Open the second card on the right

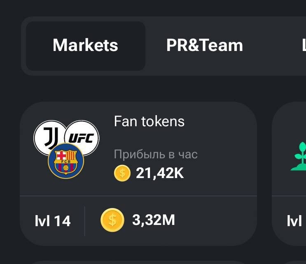coord(289,174)
